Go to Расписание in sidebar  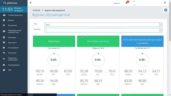pyautogui.click(x=12, y=25)
